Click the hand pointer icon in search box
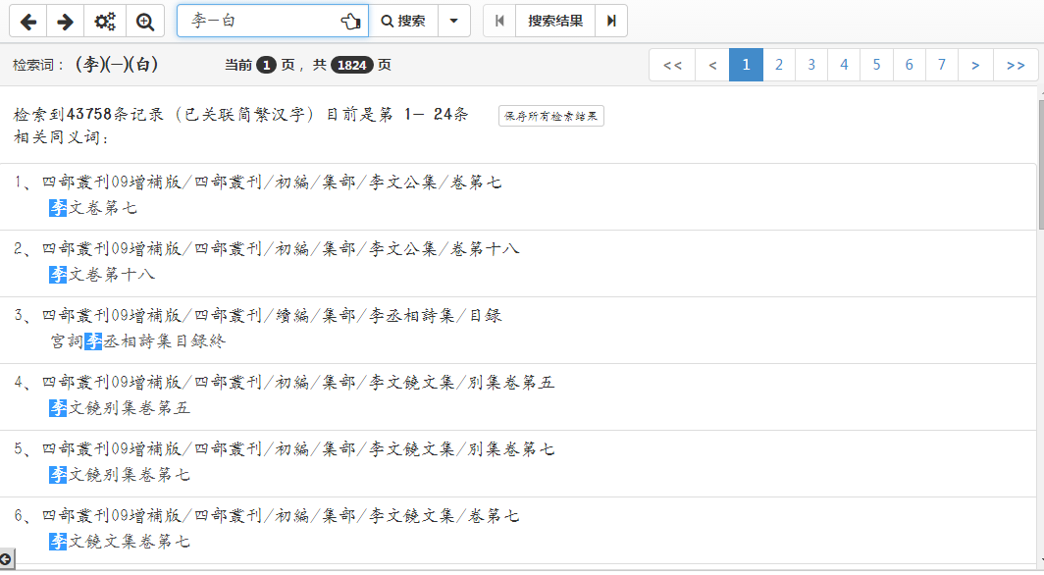The image size is (1044, 575). [x=350, y=21]
